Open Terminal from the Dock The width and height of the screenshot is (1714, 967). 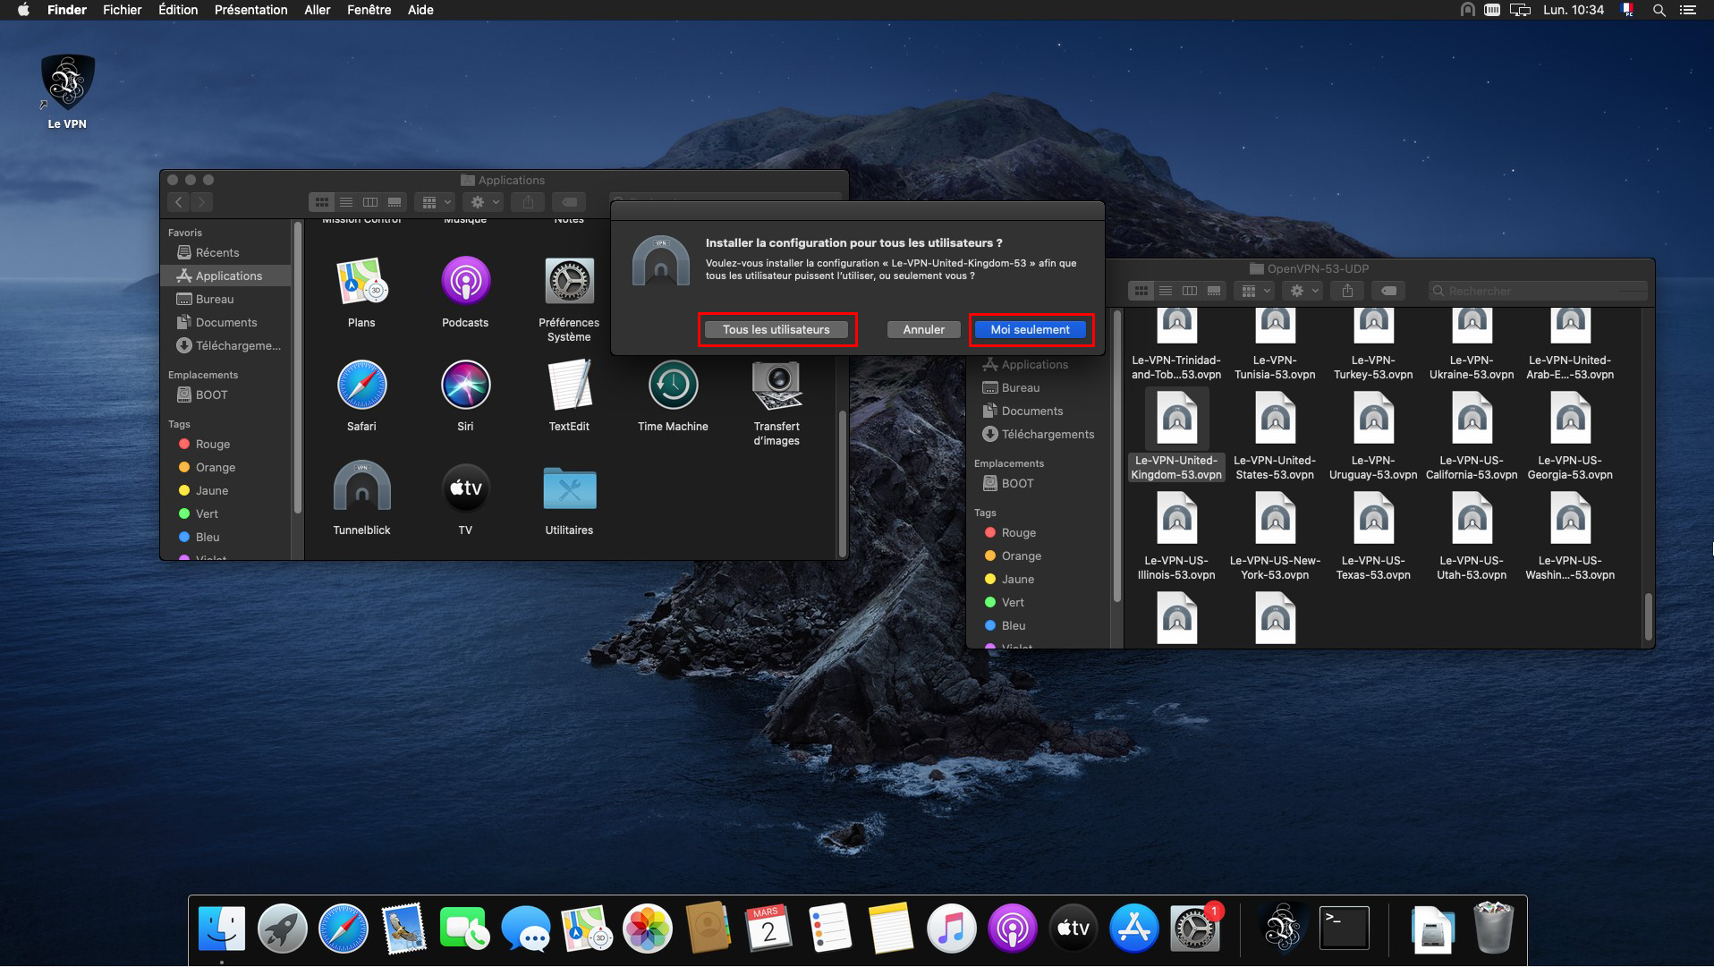click(1344, 929)
